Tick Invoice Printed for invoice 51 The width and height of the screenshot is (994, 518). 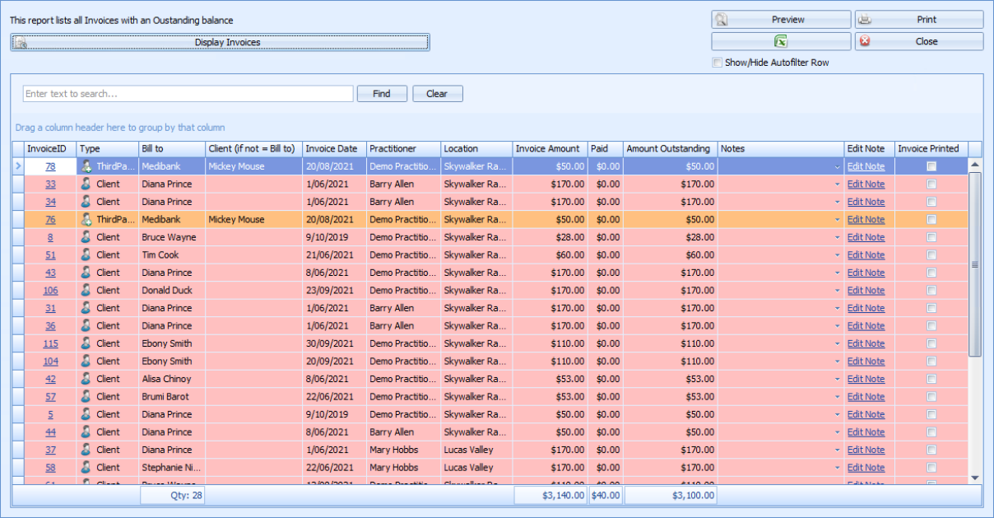(931, 254)
